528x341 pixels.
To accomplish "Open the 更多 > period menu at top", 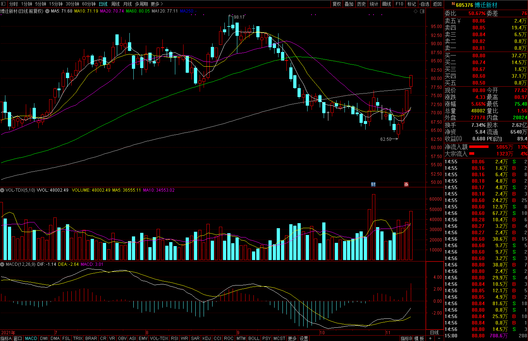I will (x=157, y=4).
